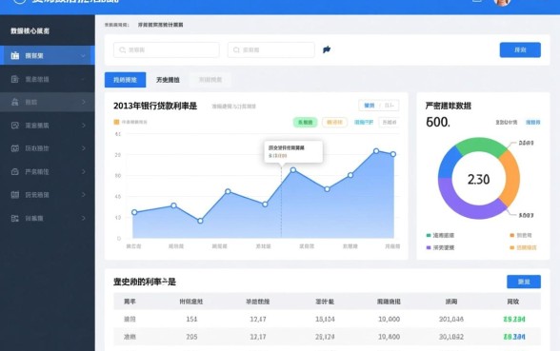Screen dimensions: 560x351
Task: Click the blue button right of the search bar
Action: tap(520, 49)
